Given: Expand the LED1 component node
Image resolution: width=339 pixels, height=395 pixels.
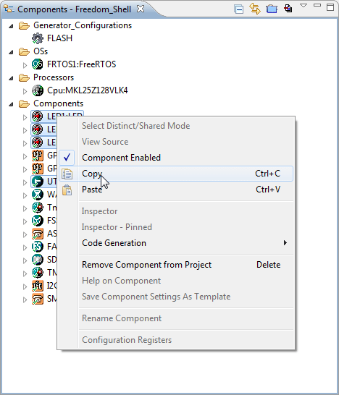Looking at the screenshot, I should [25, 117].
